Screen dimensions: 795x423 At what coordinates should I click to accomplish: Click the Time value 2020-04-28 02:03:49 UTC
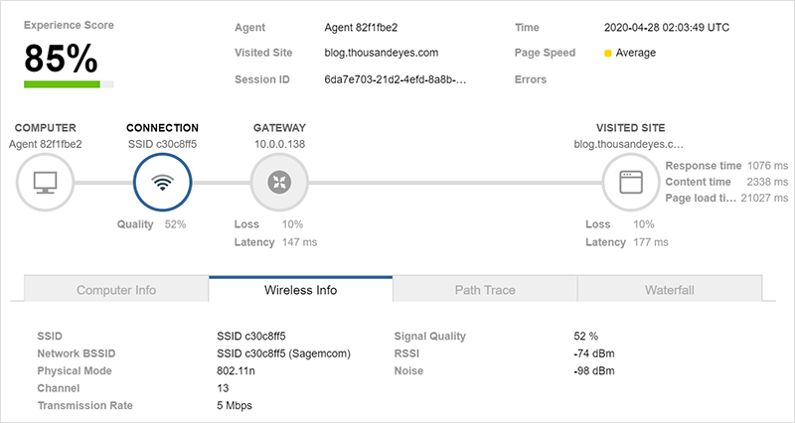click(x=666, y=27)
